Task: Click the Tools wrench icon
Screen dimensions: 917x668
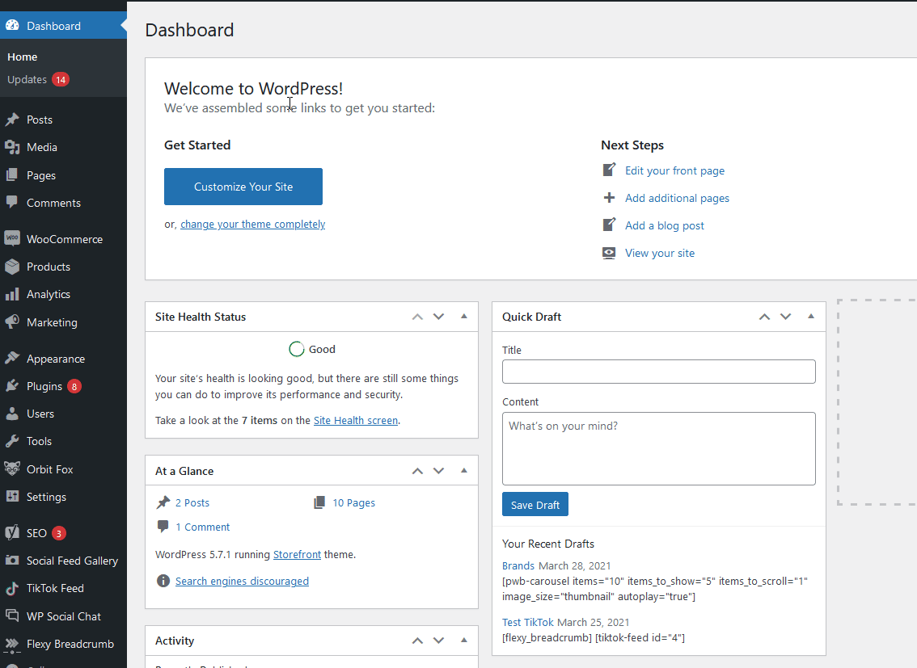Action: [x=12, y=442]
